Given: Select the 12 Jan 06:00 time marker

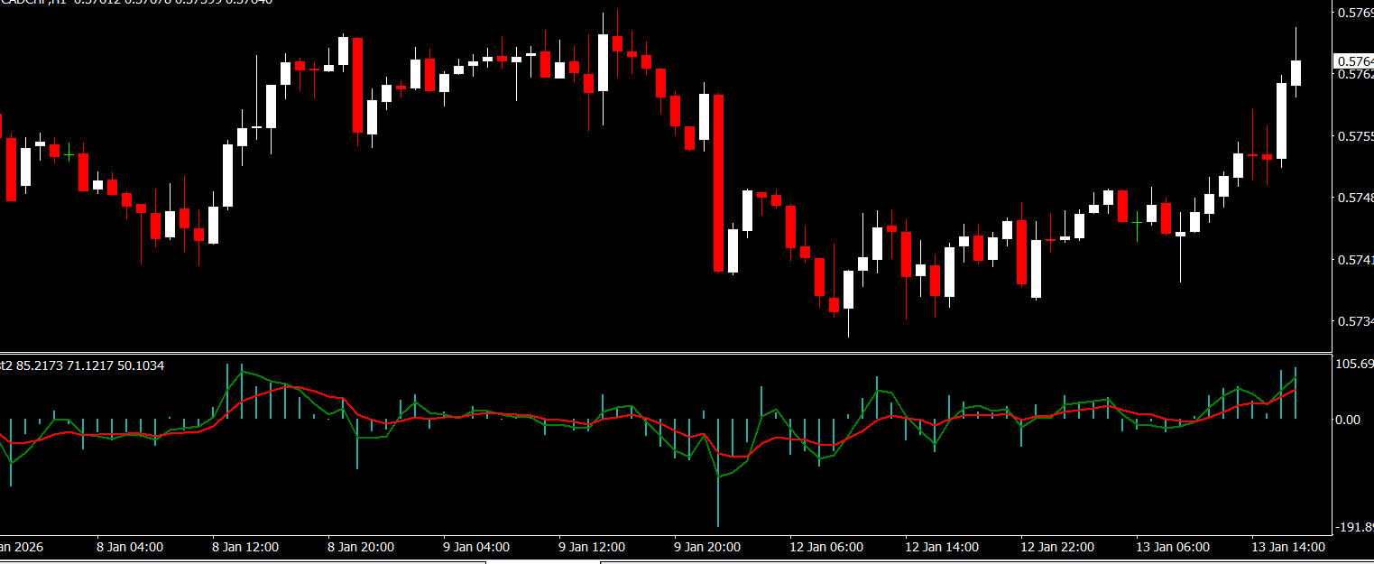Looking at the screenshot, I should [826, 547].
